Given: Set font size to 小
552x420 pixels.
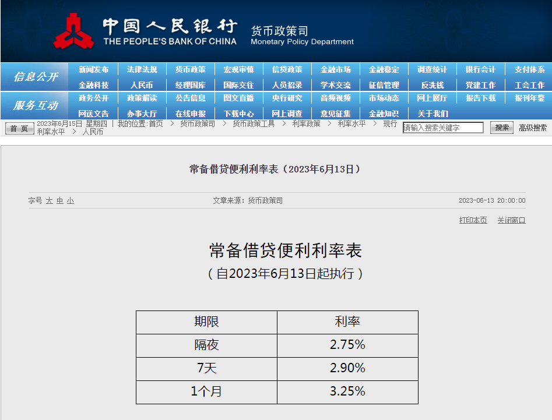Looking at the screenshot, I should pyautogui.click(x=71, y=201).
